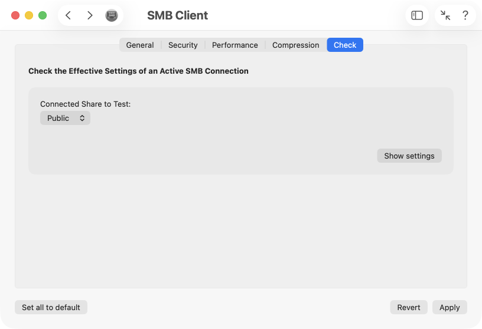Click the SMB Client window title
The width and height of the screenshot is (482, 329).
[x=177, y=15]
